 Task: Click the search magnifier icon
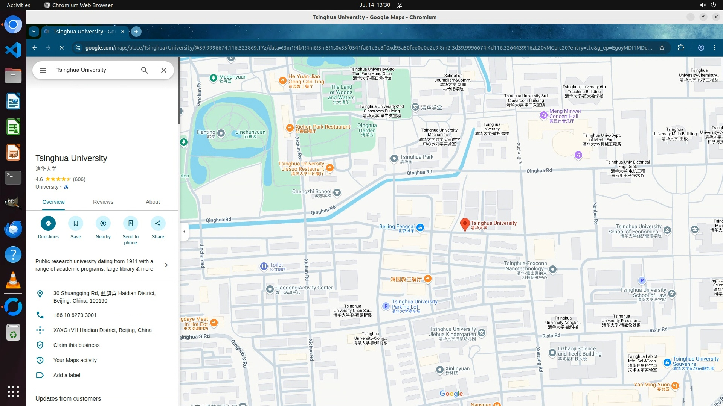[x=145, y=70]
